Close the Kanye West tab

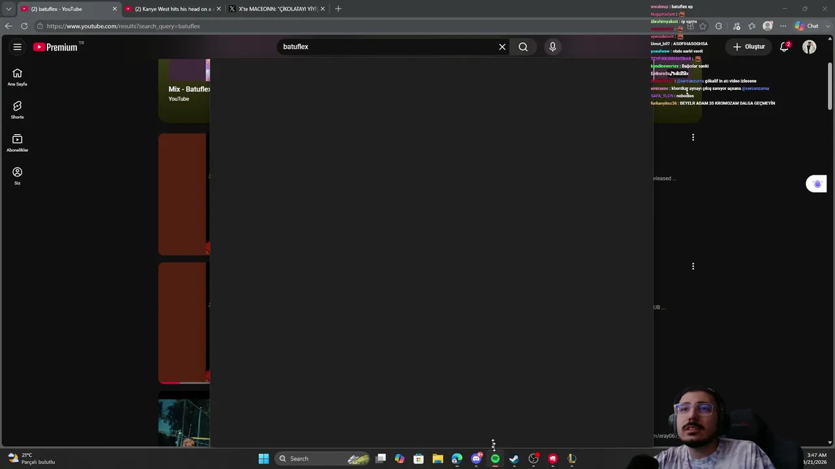(219, 9)
